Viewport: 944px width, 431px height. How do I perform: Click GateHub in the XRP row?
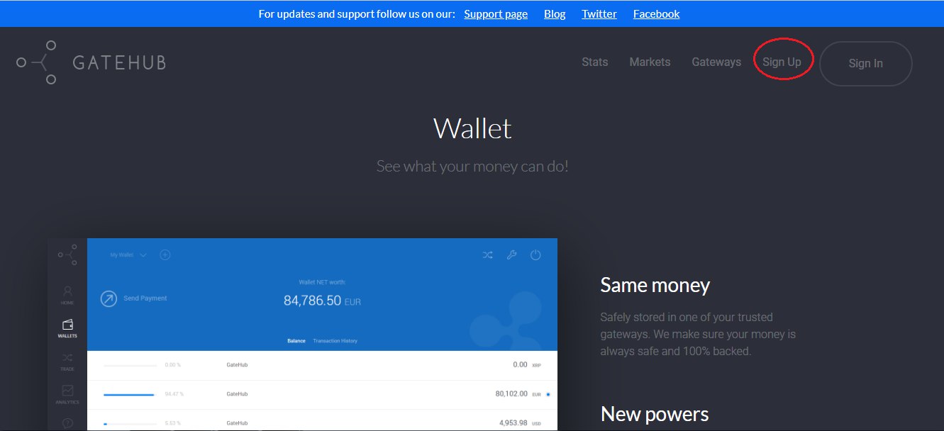pyautogui.click(x=237, y=365)
